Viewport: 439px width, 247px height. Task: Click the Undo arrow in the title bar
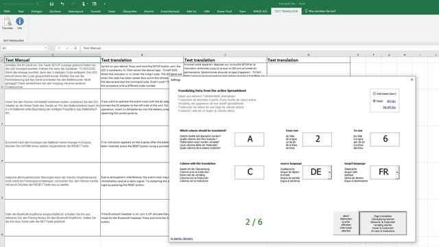[62, 4]
